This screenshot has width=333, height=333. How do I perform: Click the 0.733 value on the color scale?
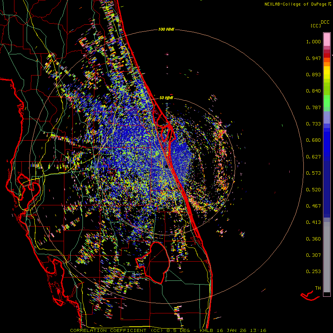point(313,124)
